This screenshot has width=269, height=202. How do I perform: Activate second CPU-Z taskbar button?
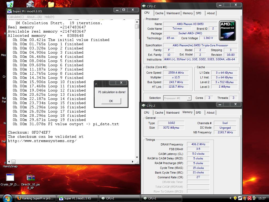tap(162, 198)
